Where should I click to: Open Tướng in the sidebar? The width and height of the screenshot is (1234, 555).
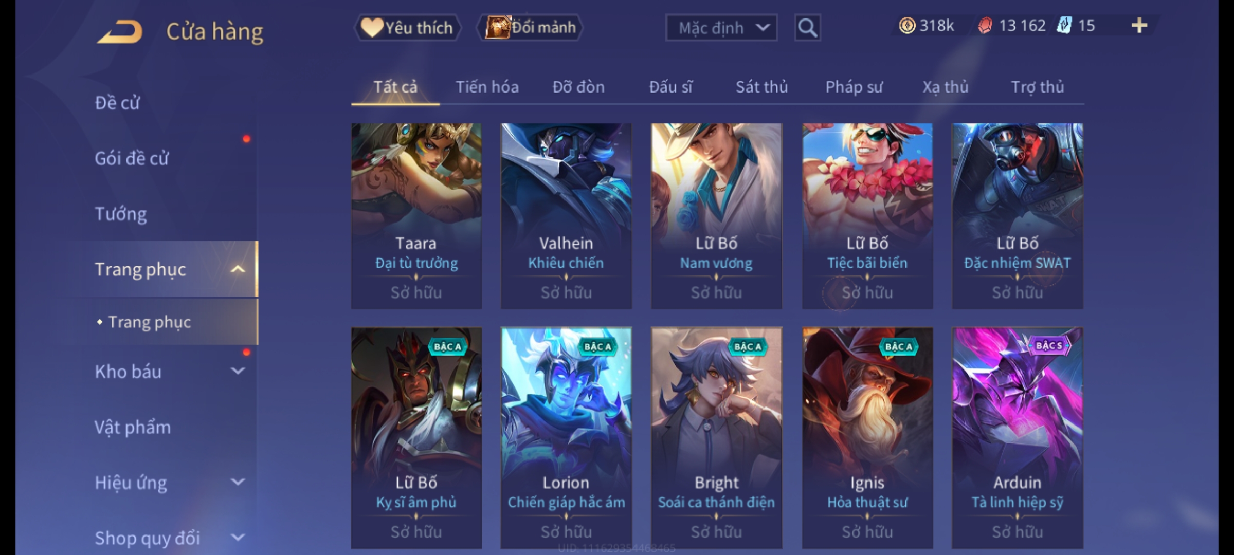(120, 214)
